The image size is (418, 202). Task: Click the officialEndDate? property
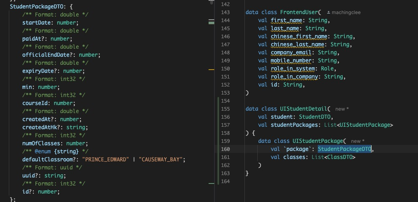48,55
